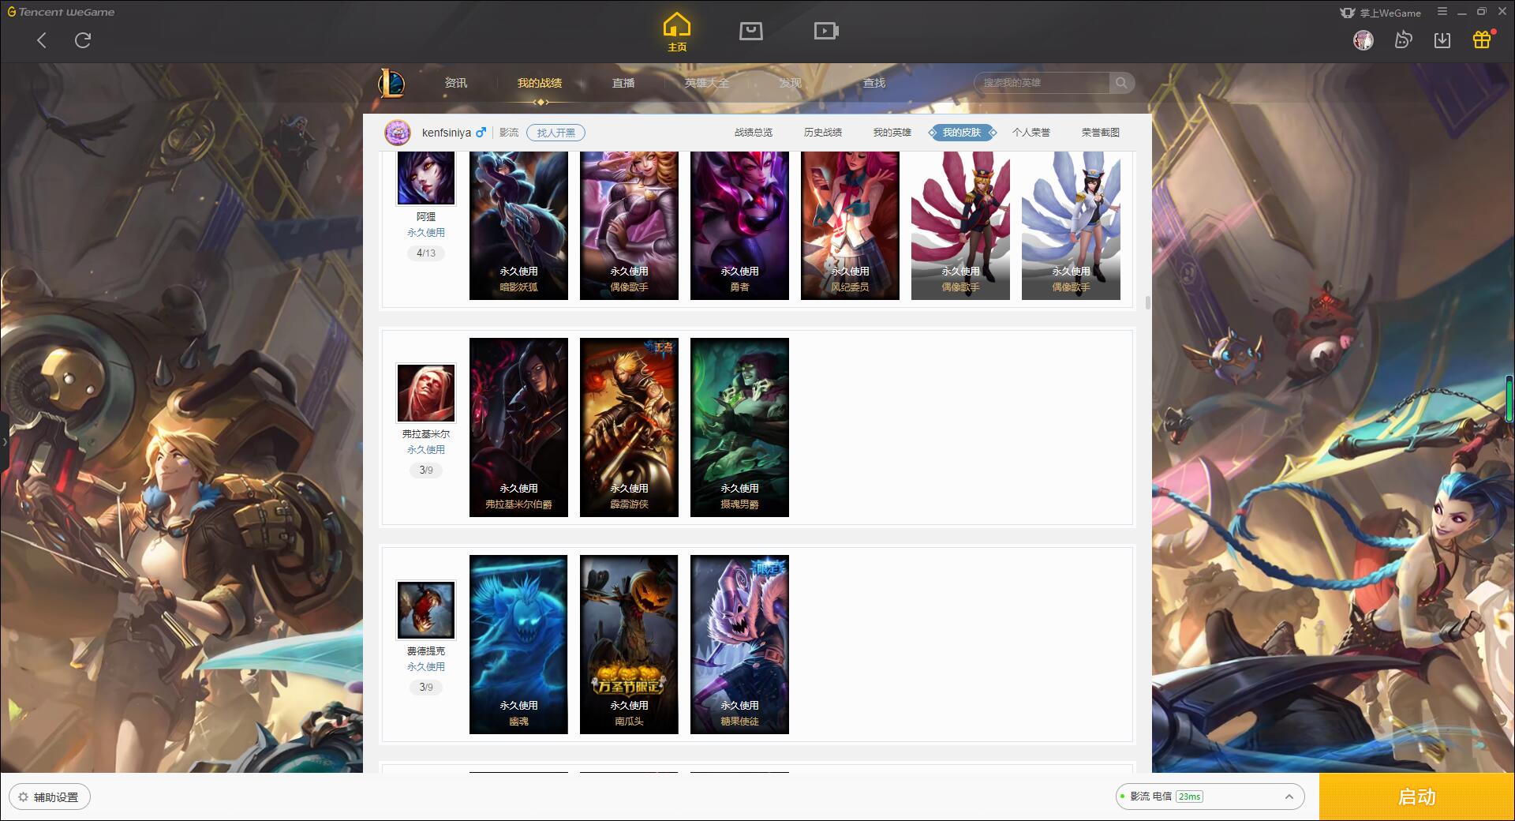
Task: Click the 23ms latency indicator
Action: 1189,797
